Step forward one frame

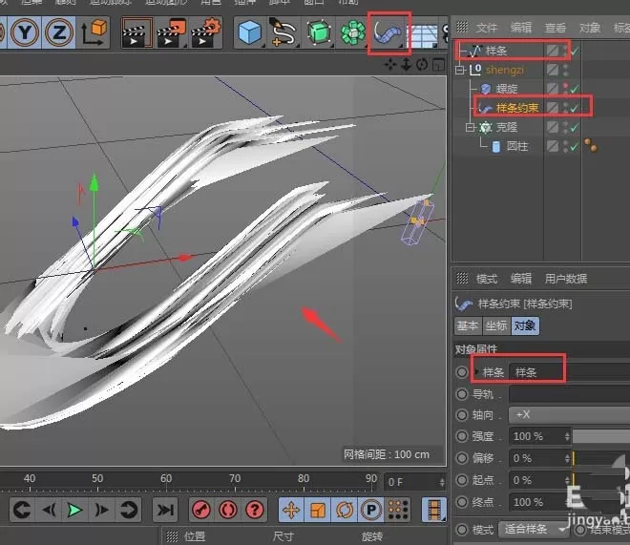tap(101, 510)
